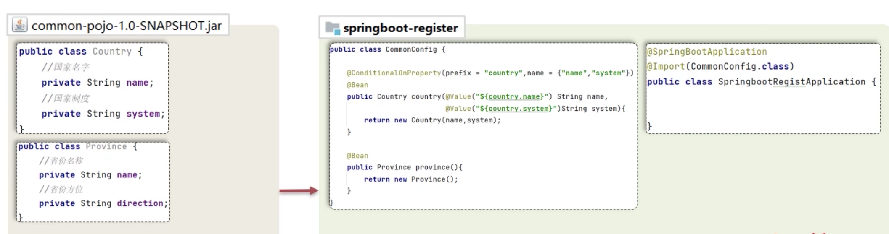Click the @SpringBootApplication annotation
This screenshot has height=234, width=889.
click(x=707, y=52)
